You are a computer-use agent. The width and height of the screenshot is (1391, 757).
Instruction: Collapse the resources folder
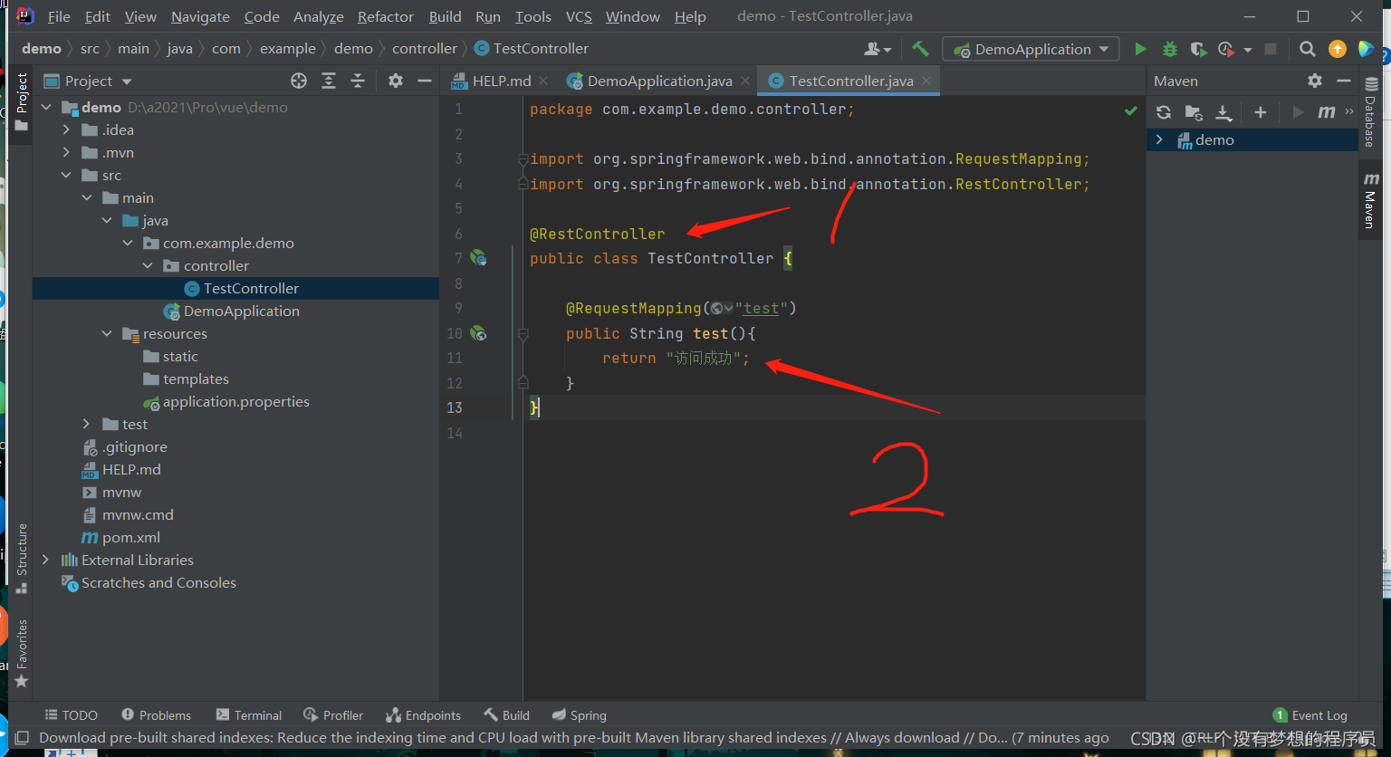(108, 333)
